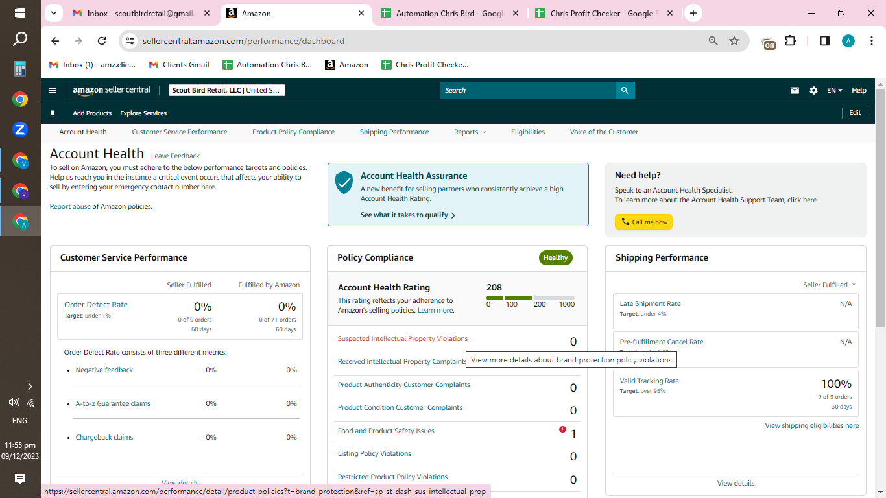This screenshot has height=498, width=886.
Task: Go to the Shipping Performance tab
Action: [x=394, y=132]
